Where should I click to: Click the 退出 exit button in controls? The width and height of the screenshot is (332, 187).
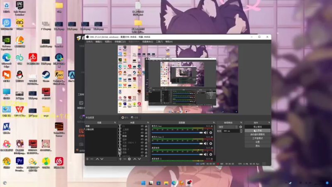[257, 146]
